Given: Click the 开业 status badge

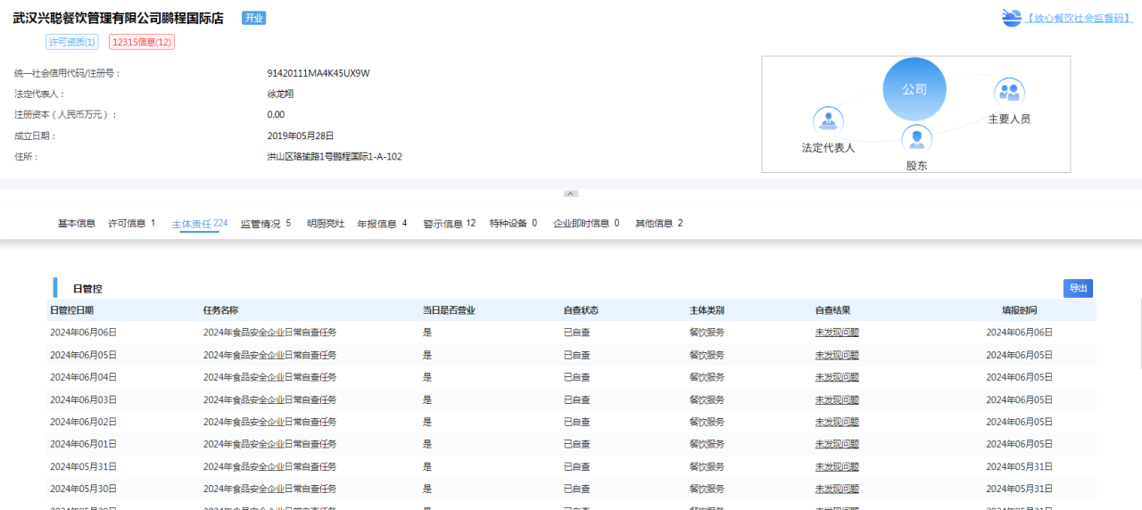Looking at the screenshot, I should 253,18.
